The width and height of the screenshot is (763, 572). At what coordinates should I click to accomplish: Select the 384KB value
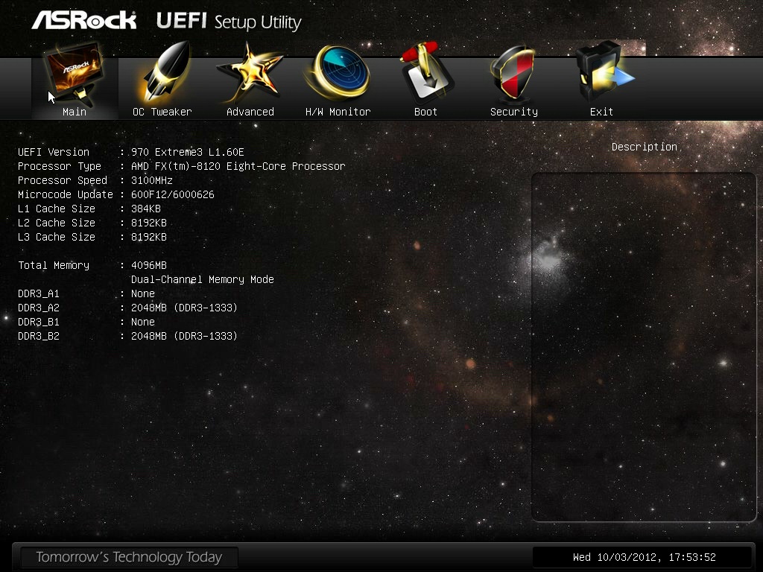(146, 209)
